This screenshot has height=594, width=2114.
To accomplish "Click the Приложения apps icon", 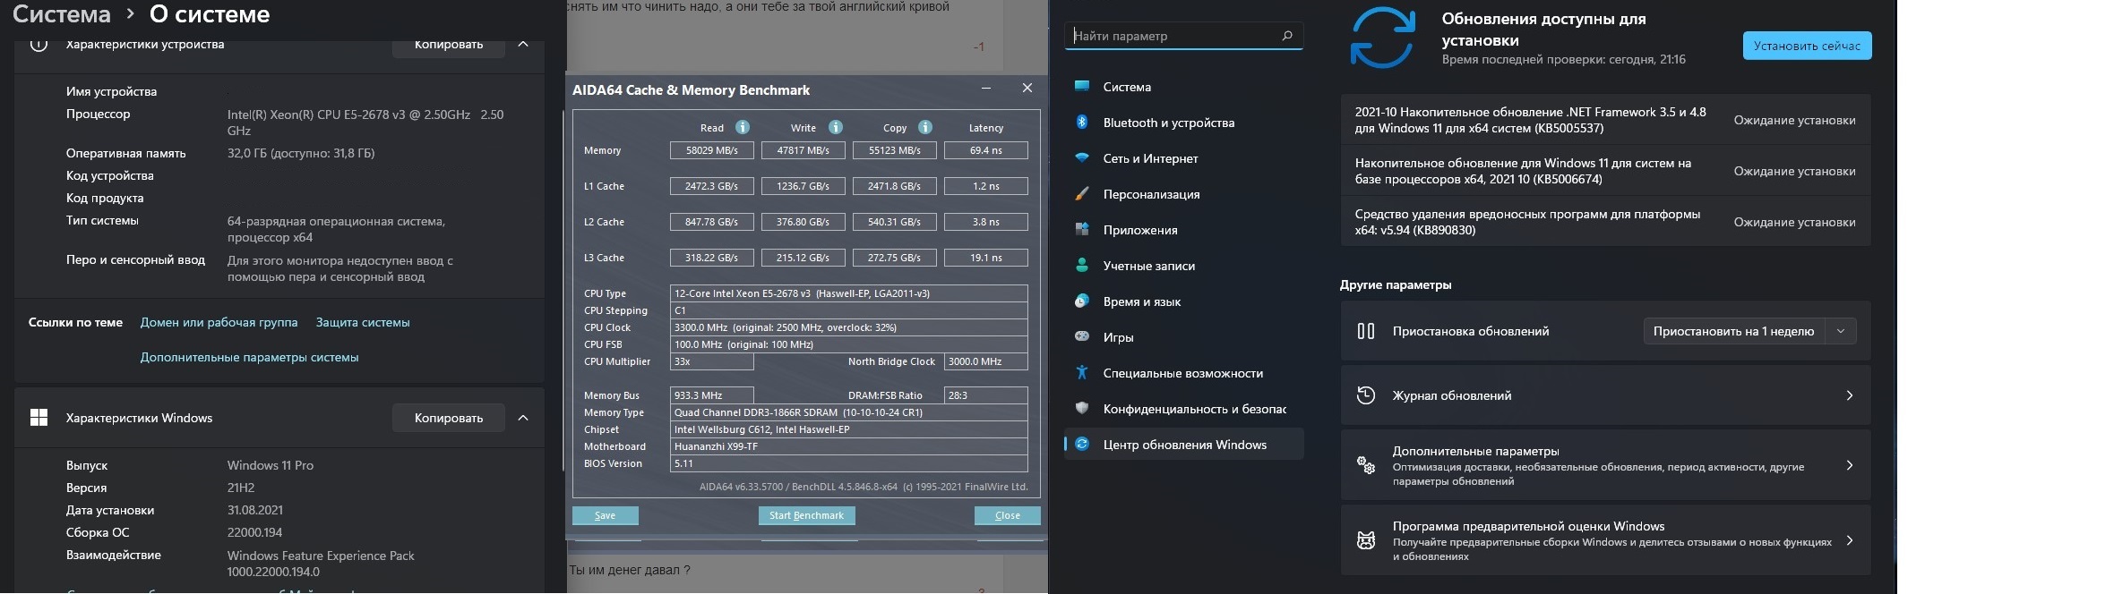I will click(x=1082, y=229).
